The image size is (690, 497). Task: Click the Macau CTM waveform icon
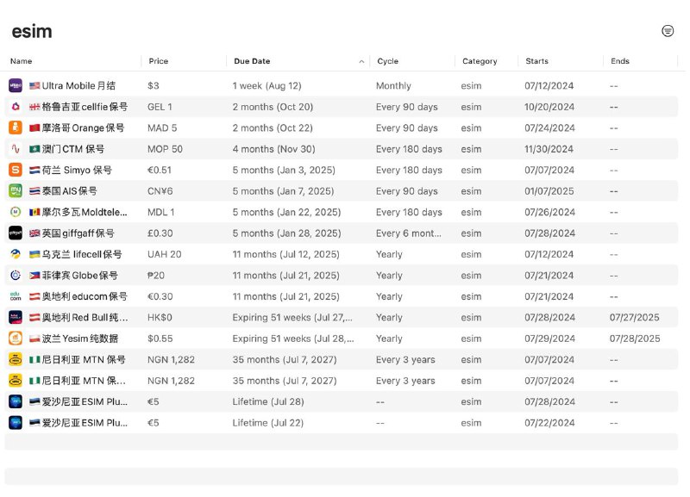coord(16,149)
